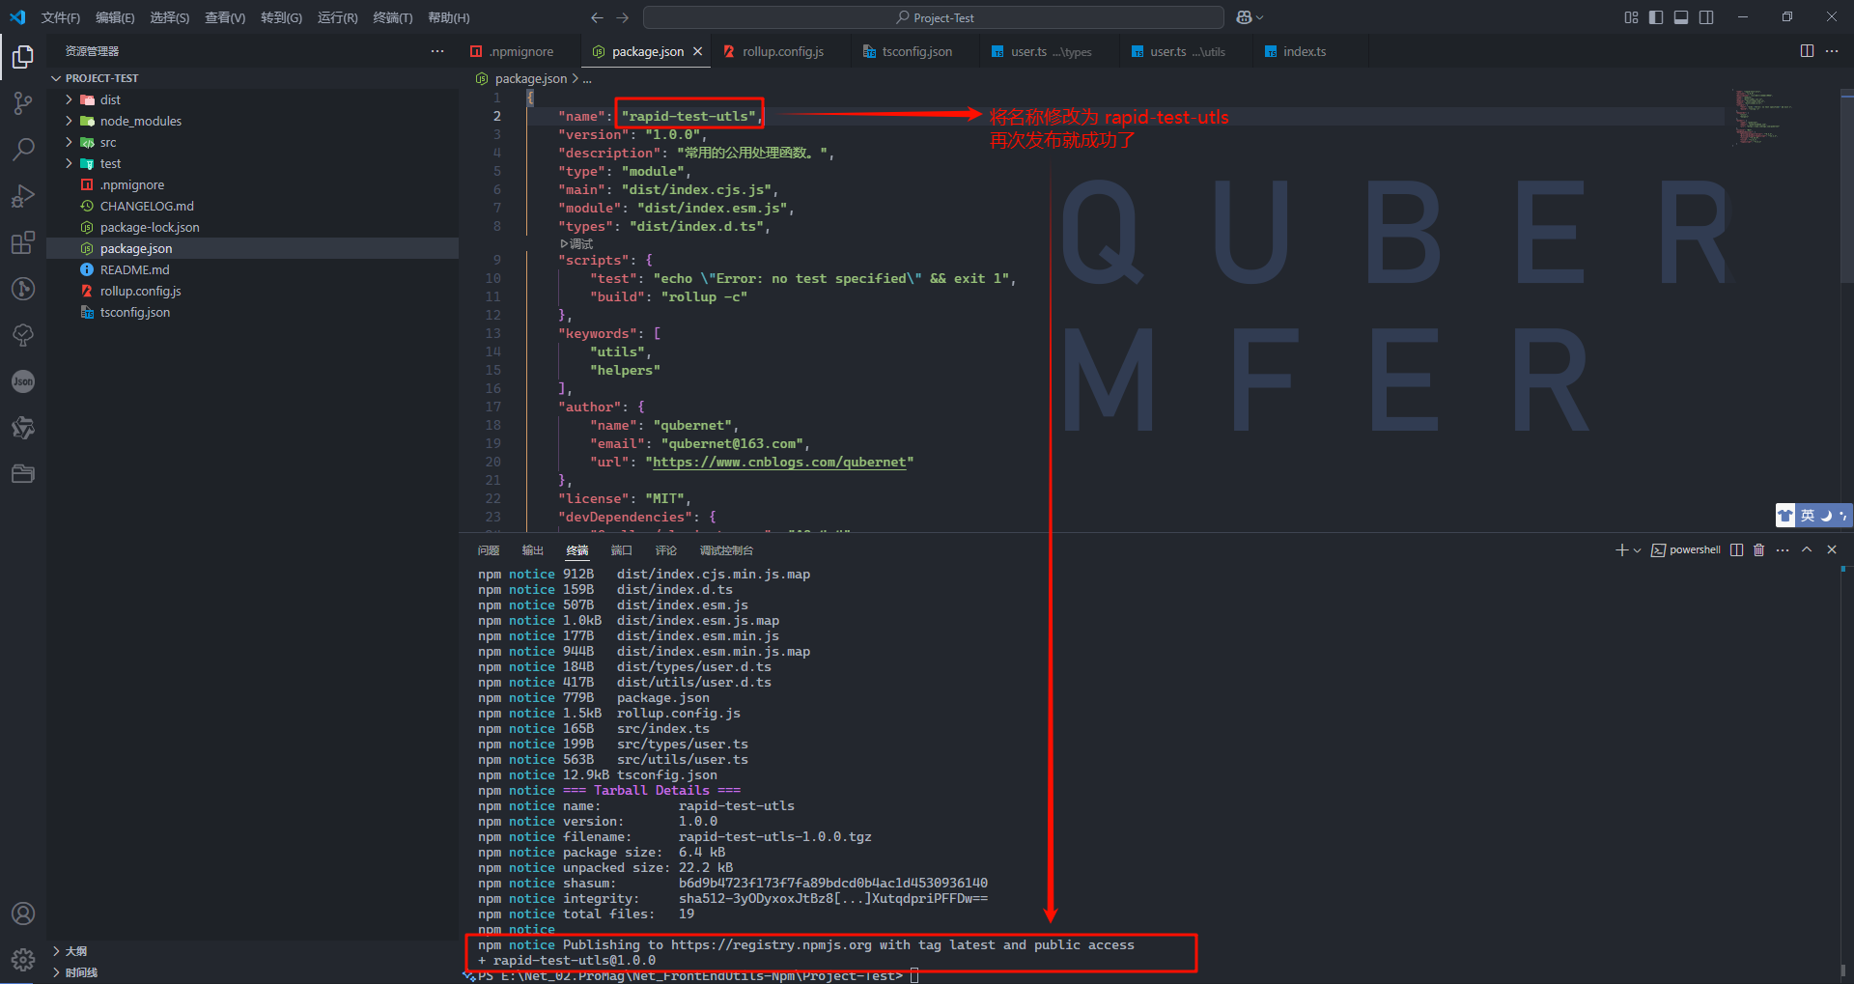Screen dimensions: 1854x984
Task: Toggle the primary side bar visibility
Action: (x=1656, y=17)
